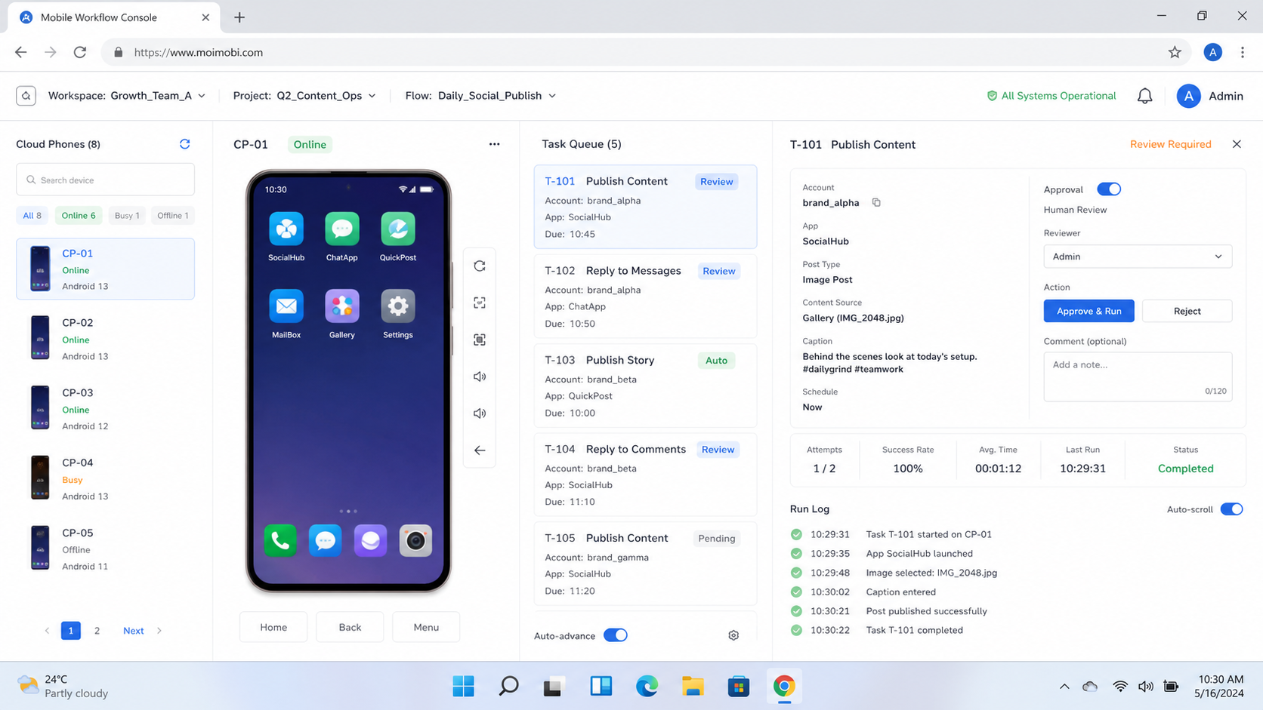1263x710 pixels.
Task: Open Task Queue settings gear
Action: (733, 635)
